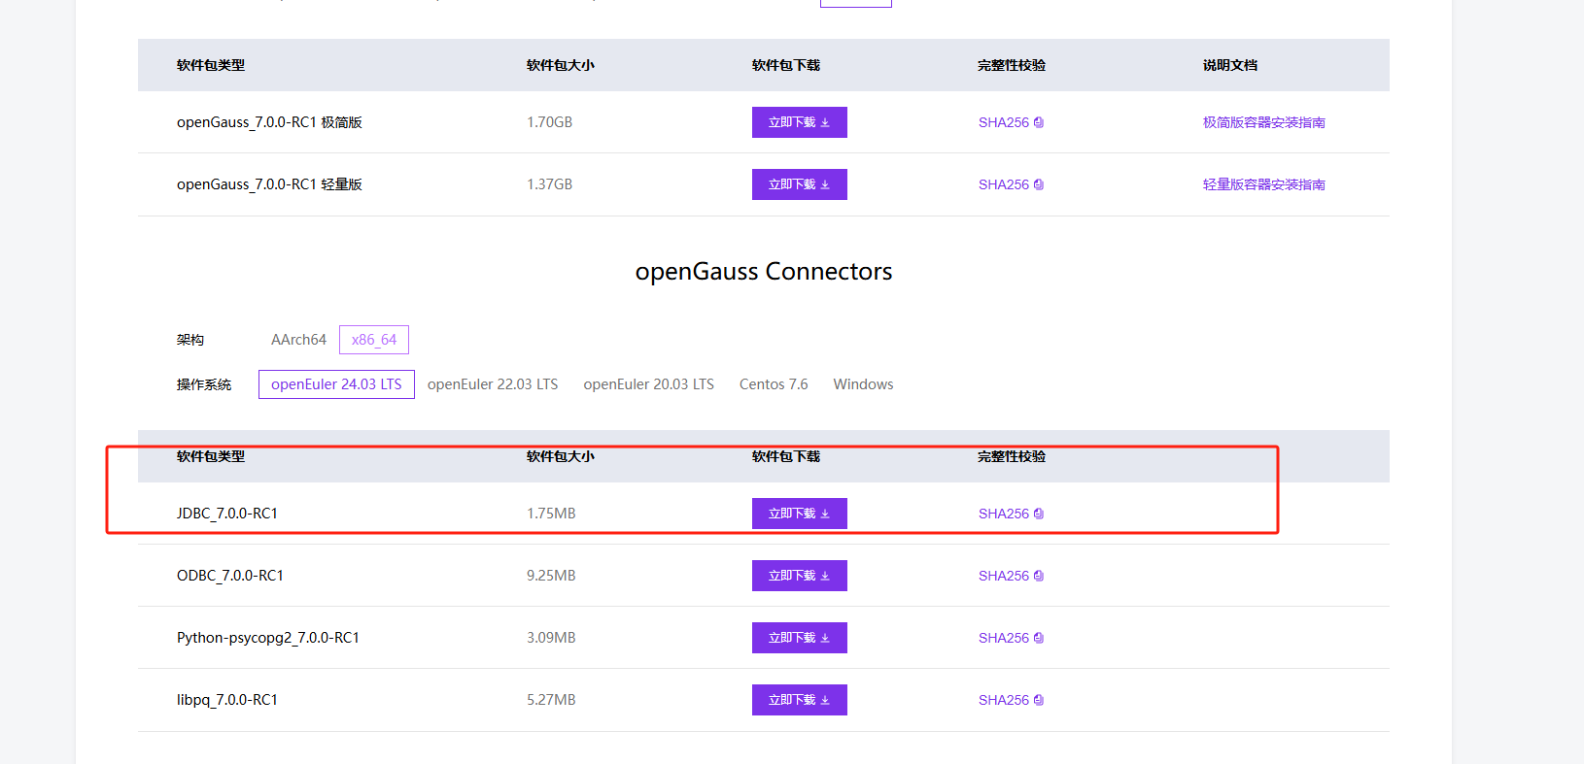
Task: Click the 说明文档 column header
Action: (x=1229, y=65)
